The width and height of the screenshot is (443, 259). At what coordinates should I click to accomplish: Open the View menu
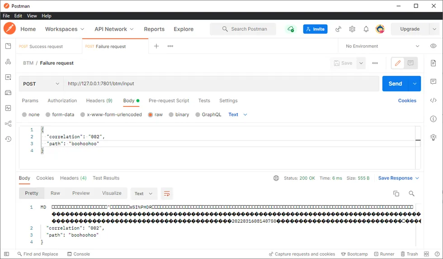(x=32, y=16)
